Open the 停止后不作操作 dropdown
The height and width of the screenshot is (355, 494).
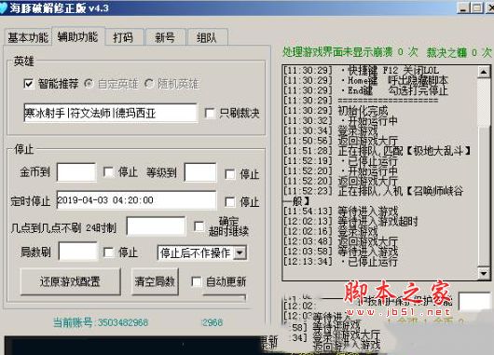pyautogui.click(x=240, y=253)
